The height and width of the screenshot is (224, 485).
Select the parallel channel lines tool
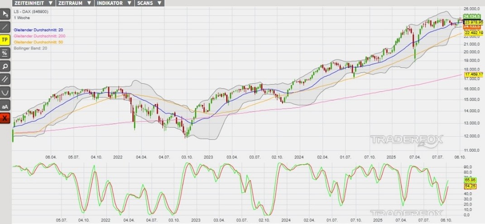pos(5,79)
